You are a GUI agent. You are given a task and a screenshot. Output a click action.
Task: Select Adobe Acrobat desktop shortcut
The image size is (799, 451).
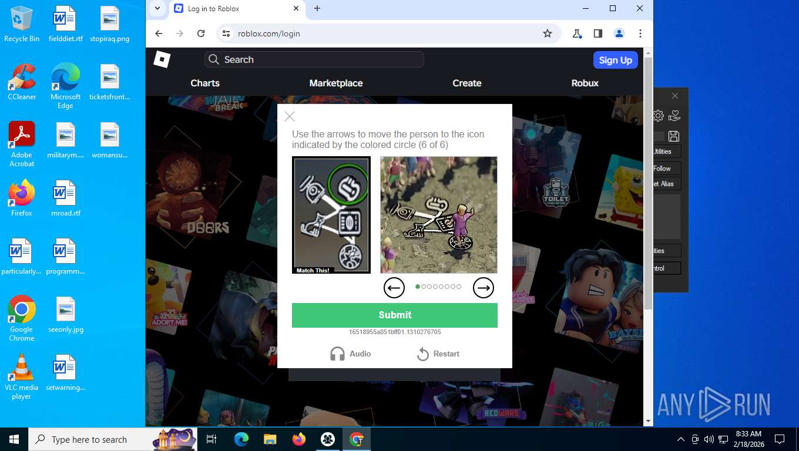click(x=22, y=144)
